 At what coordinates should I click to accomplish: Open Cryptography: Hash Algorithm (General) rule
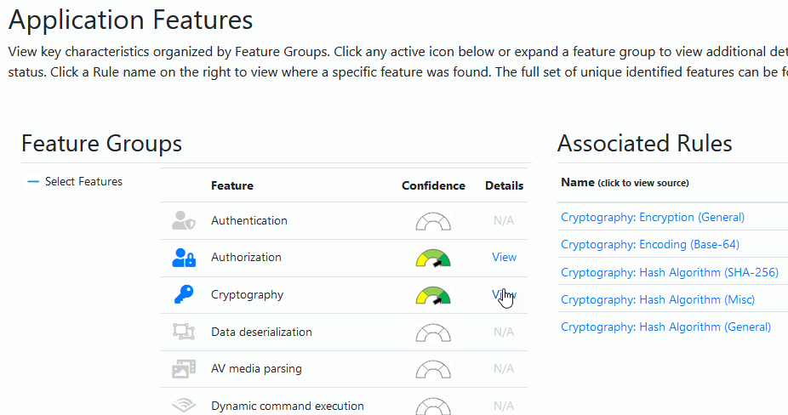(x=665, y=327)
